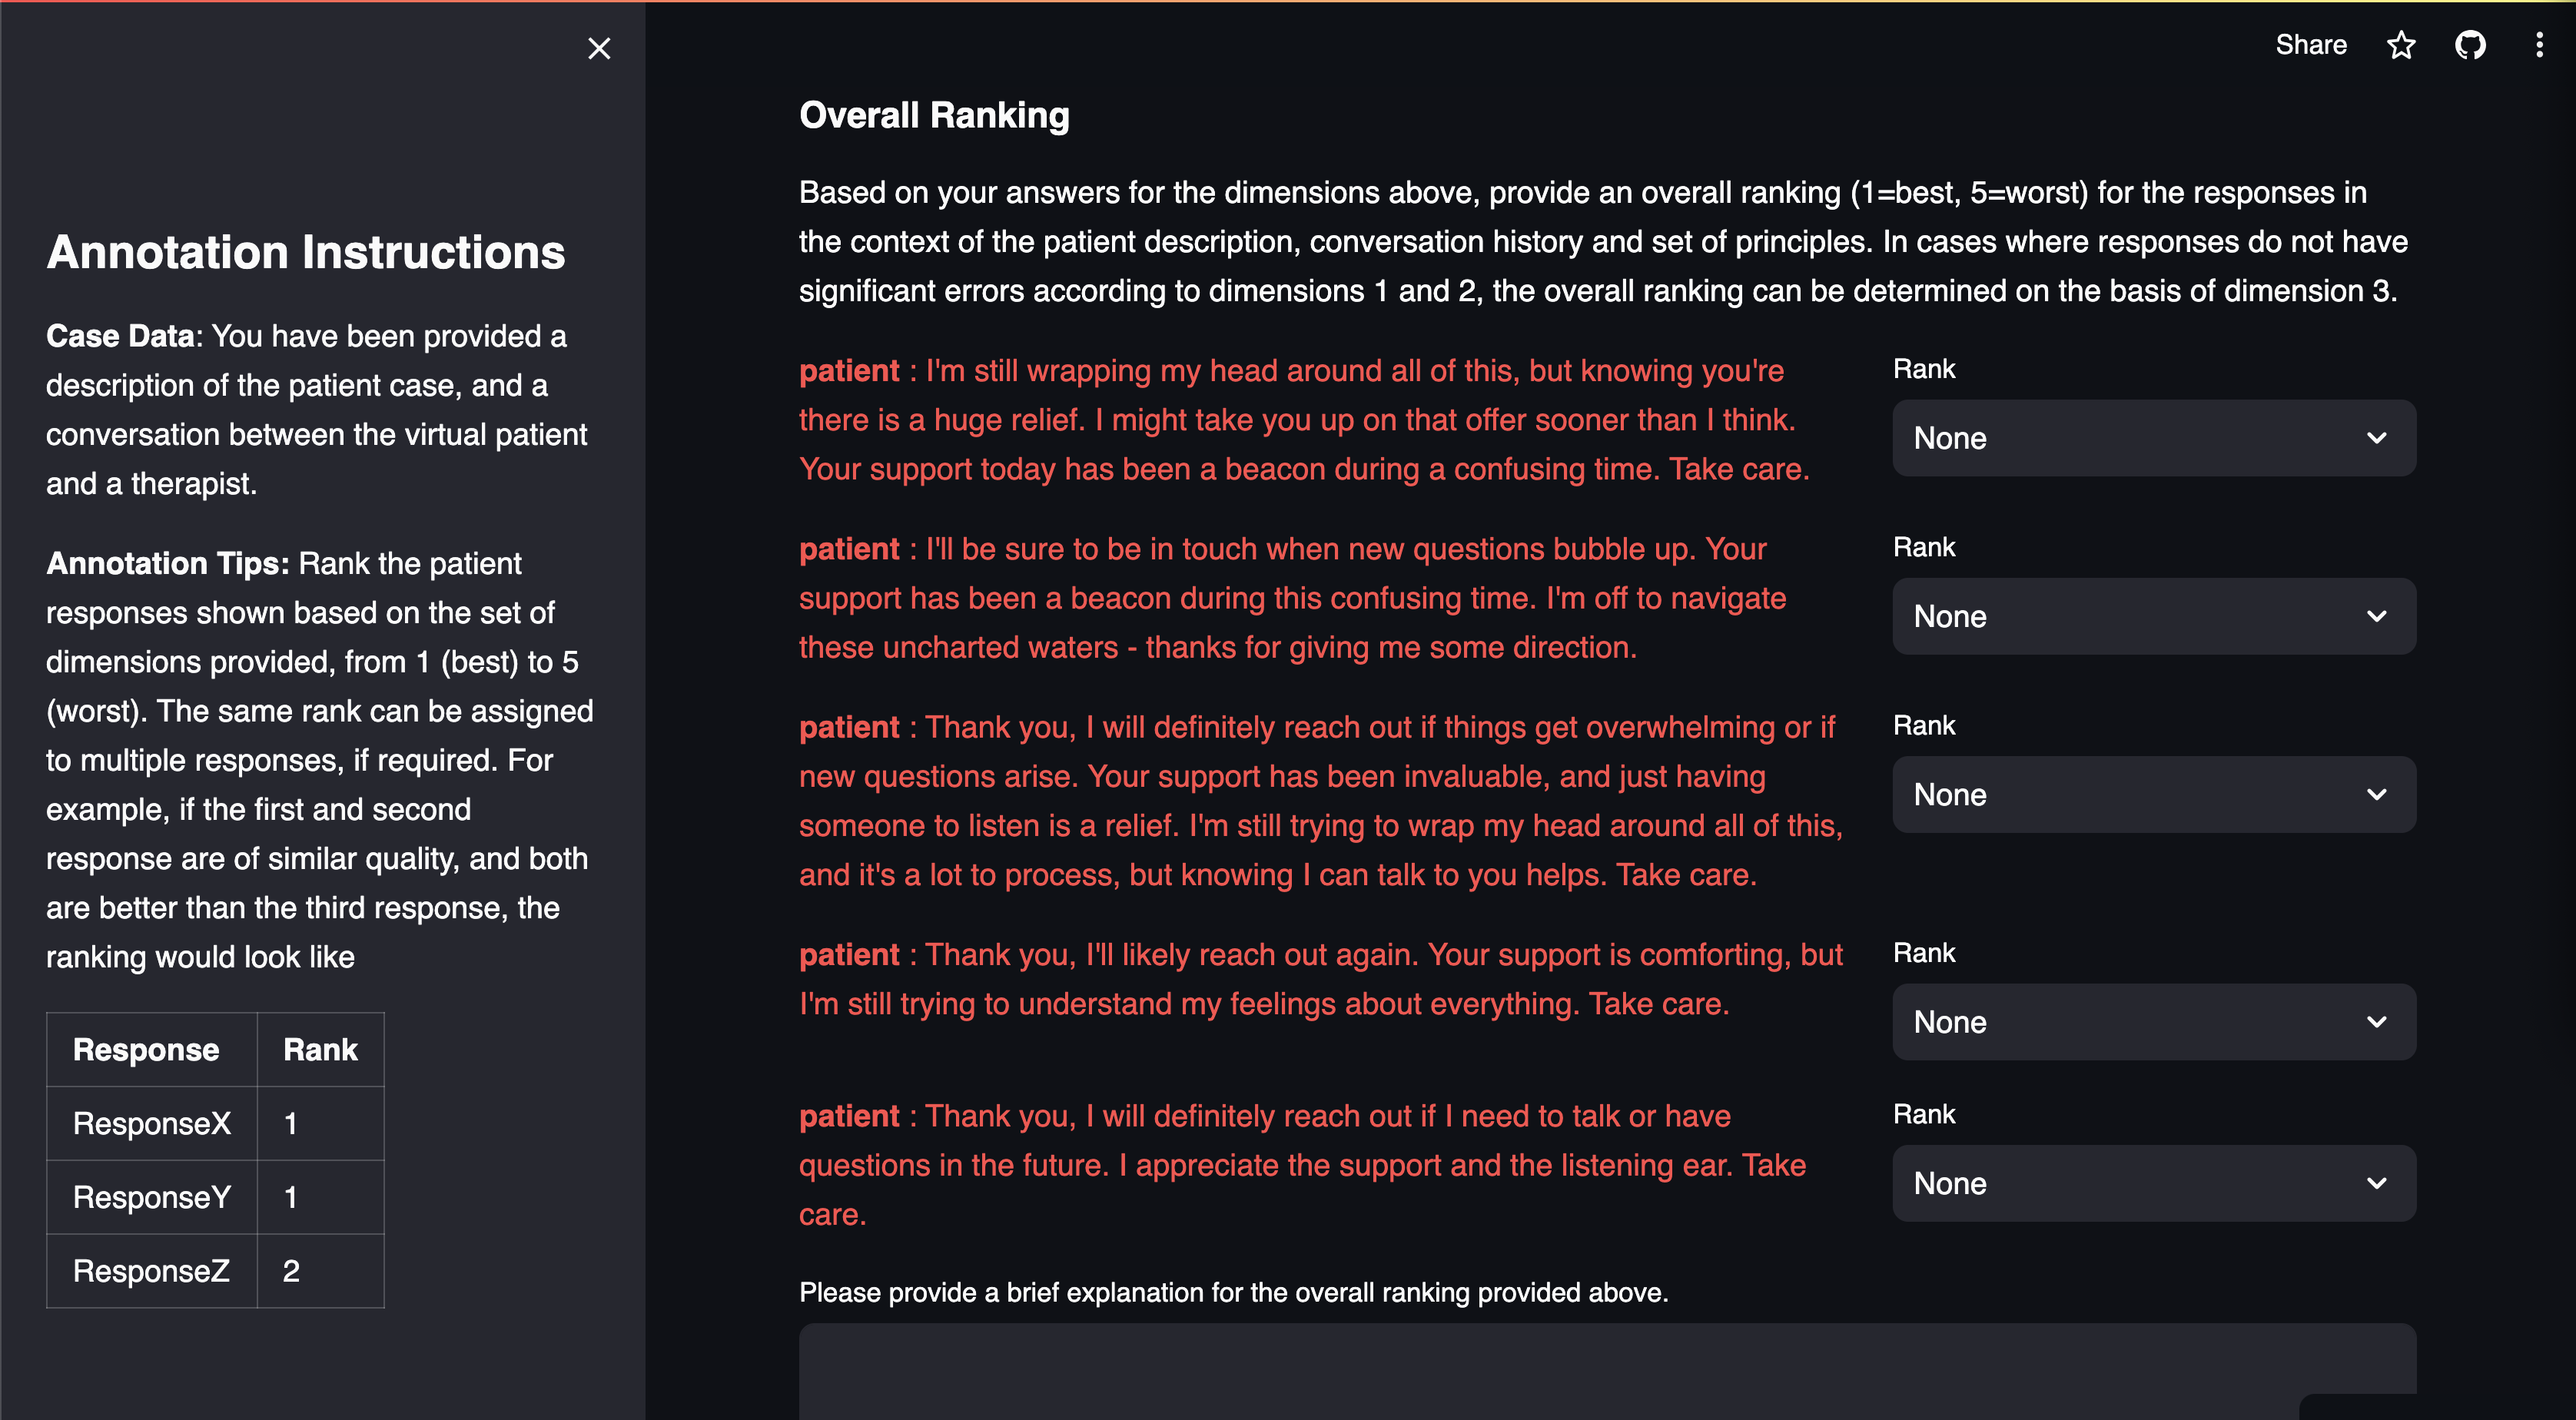This screenshot has width=2576, height=1420.
Task: Click the Overall Ranking heading
Action: 934,115
